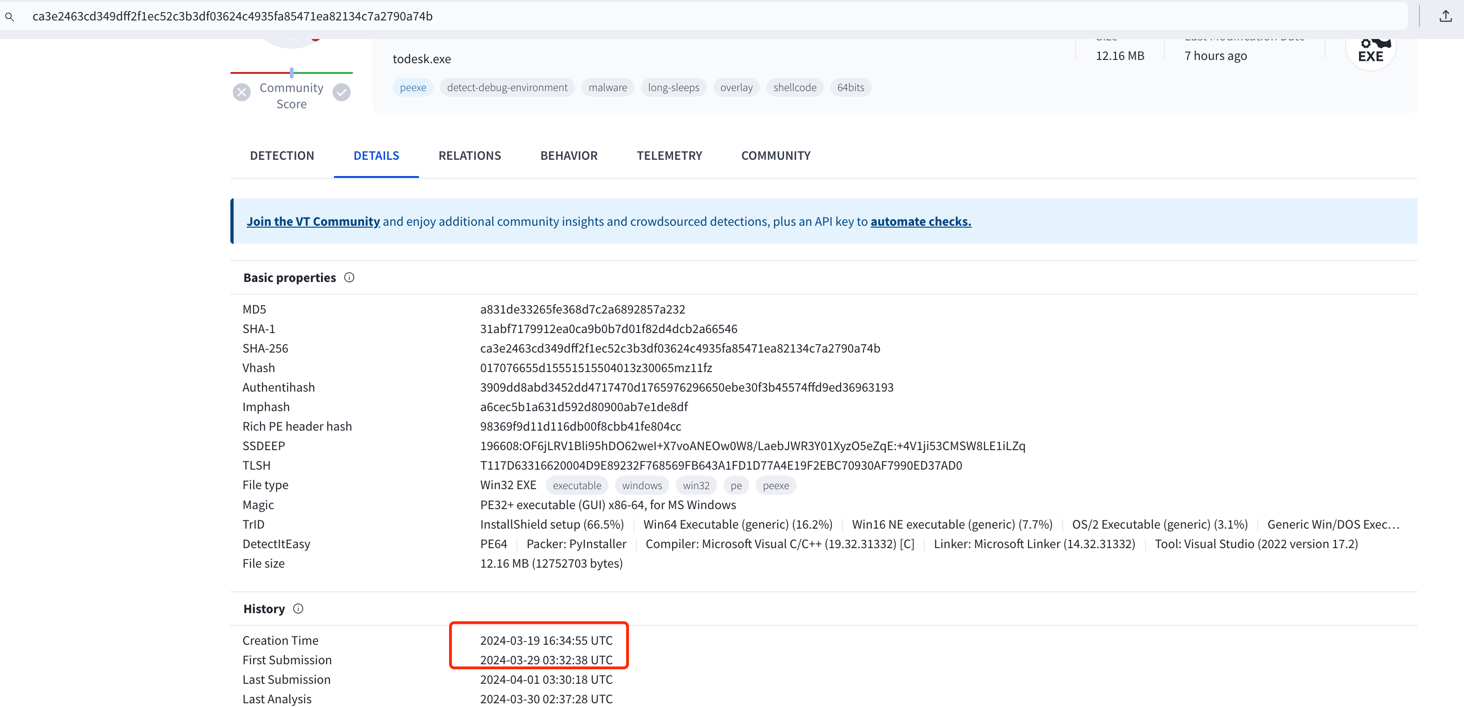This screenshot has height=707, width=1464.
Task: Follow the Join the VT Community link
Action: [313, 222]
